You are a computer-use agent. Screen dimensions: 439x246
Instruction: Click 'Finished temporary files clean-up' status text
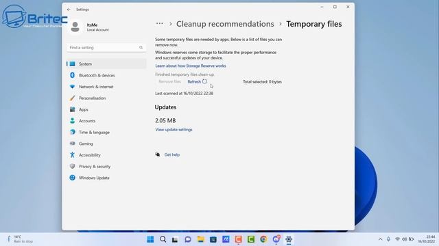pos(185,74)
